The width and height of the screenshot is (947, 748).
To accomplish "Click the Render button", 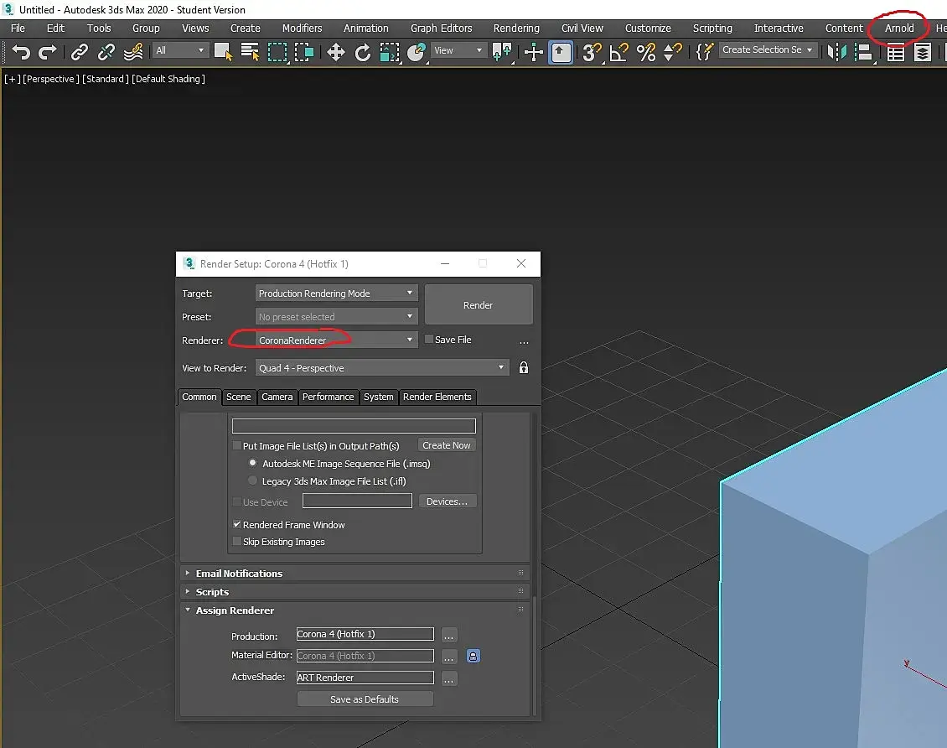I will (478, 305).
